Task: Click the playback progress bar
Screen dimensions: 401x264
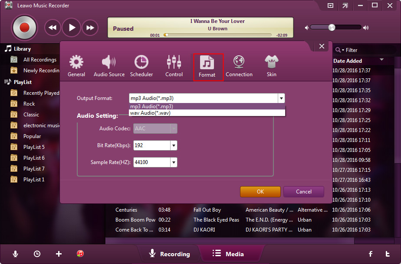Action: 217,35
